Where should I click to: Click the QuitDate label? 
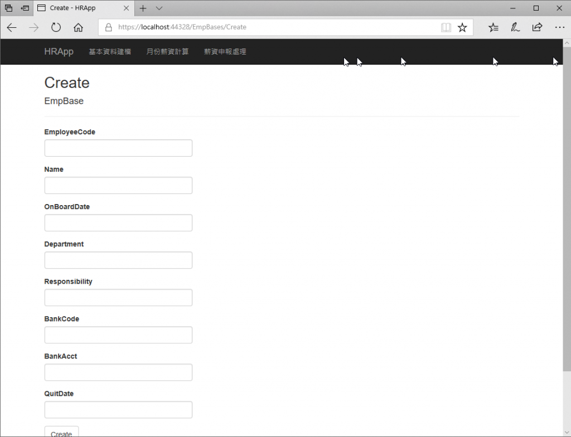tap(59, 394)
